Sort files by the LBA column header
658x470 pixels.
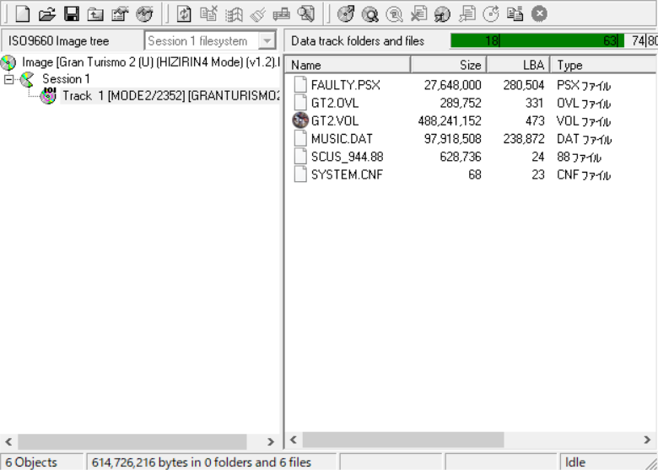[x=518, y=65]
